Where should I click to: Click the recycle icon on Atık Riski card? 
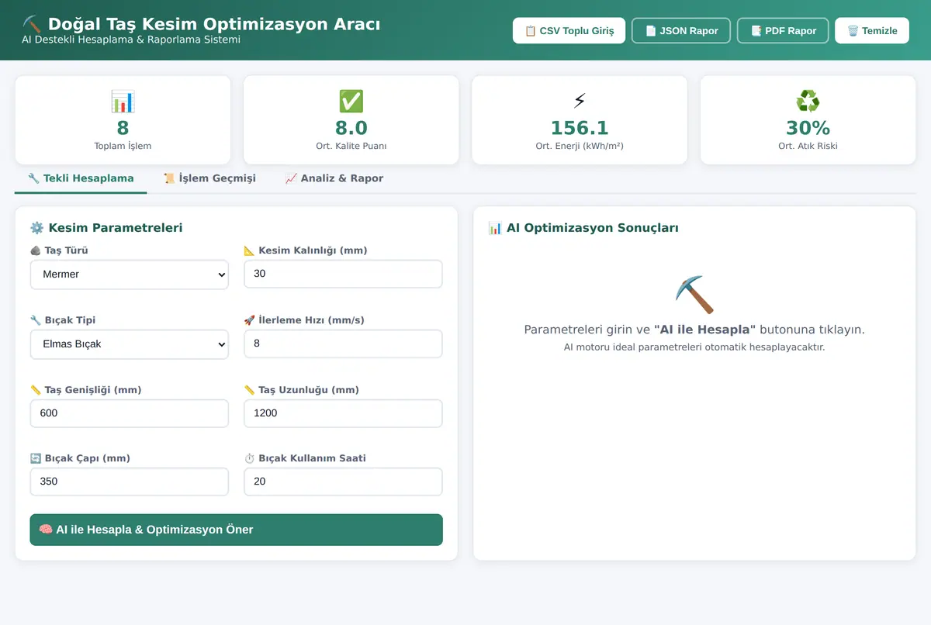pyautogui.click(x=808, y=102)
